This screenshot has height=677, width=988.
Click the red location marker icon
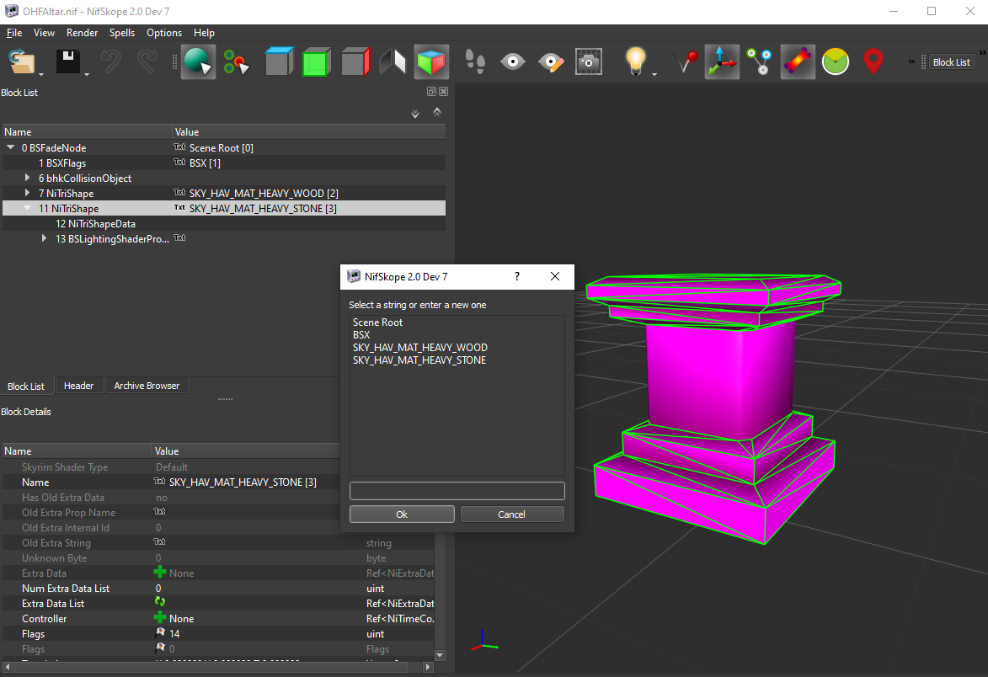point(873,61)
